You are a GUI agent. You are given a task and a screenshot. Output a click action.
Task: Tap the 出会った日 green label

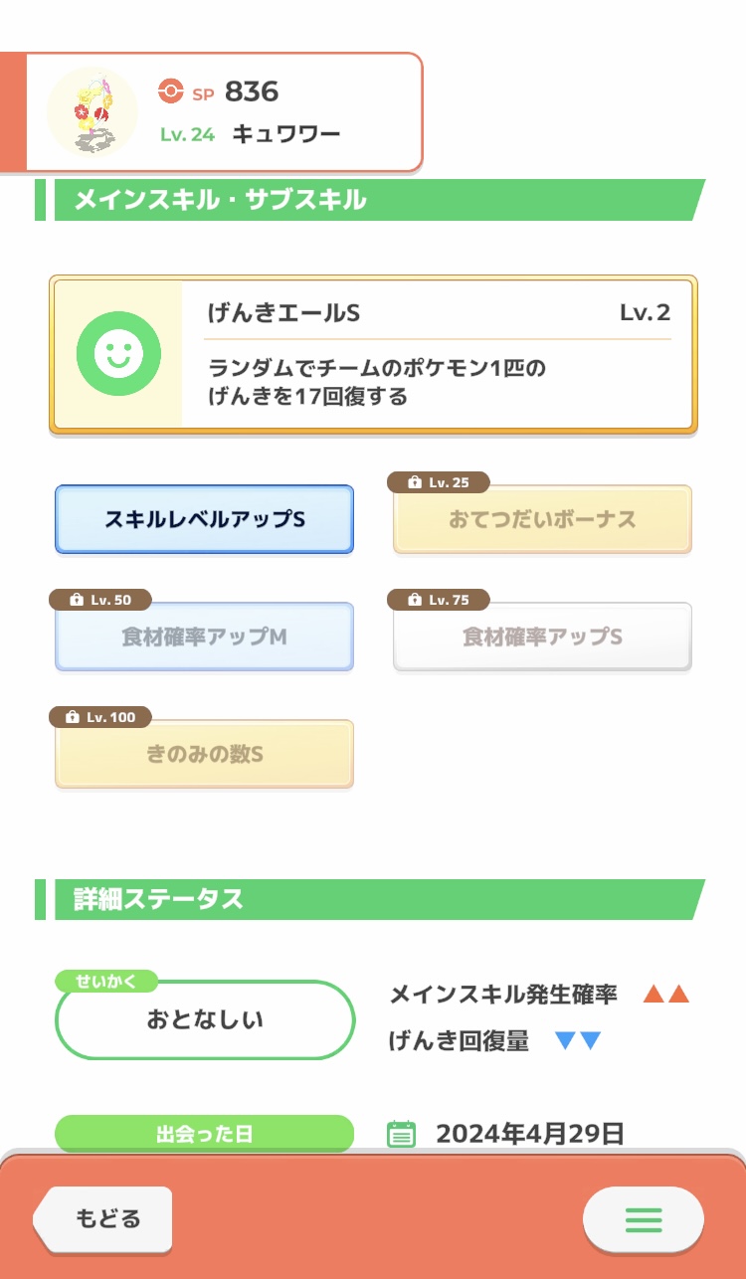(204, 1134)
